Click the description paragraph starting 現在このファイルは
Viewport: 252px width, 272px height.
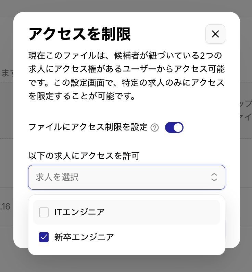coord(127,76)
